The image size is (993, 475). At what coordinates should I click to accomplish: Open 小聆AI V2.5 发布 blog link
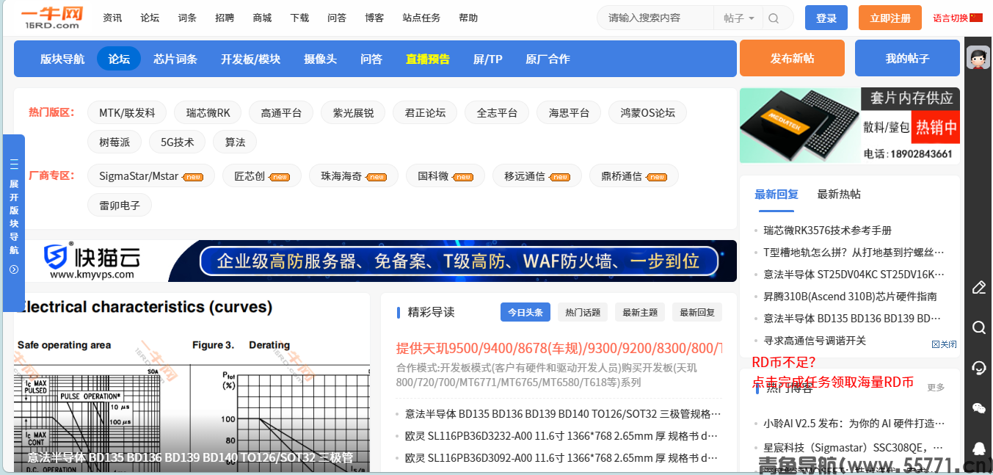(854, 424)
